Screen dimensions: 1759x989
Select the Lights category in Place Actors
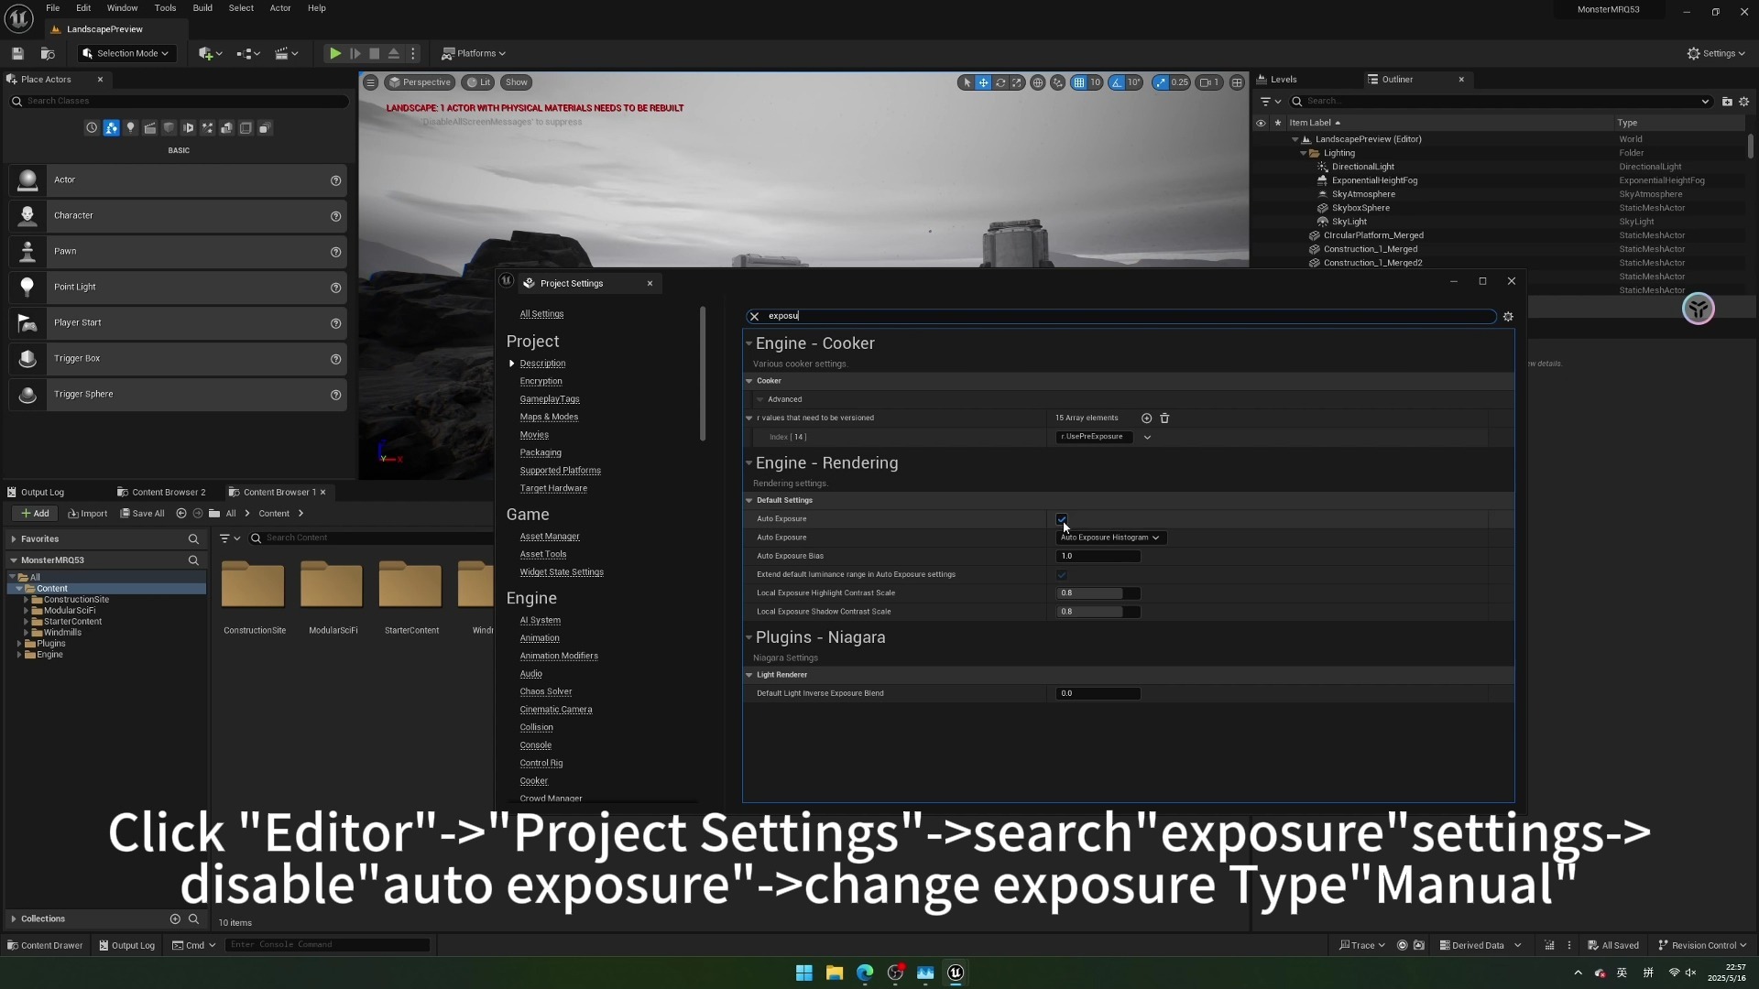tap(131, 128)
